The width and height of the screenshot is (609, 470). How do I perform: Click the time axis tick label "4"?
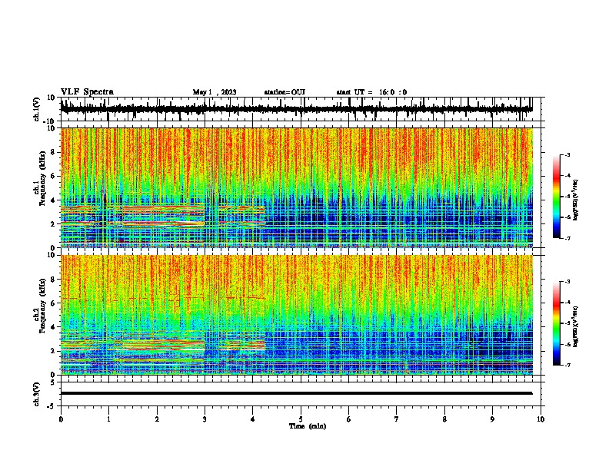tap(253, 419)
